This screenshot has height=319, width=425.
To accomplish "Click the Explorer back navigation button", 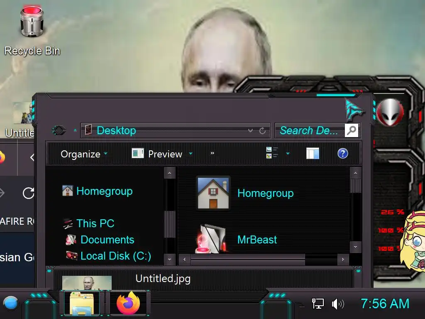I will tap(59, 130).
